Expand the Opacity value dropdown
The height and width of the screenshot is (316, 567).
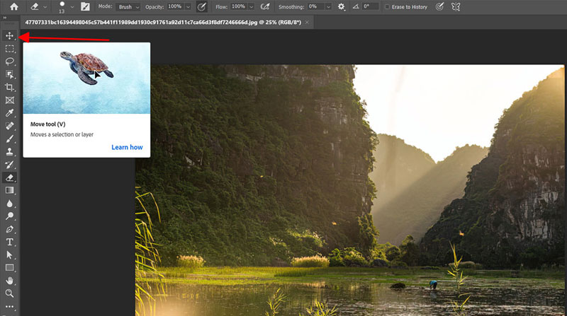pyautogui.click(x=188, y=6)
